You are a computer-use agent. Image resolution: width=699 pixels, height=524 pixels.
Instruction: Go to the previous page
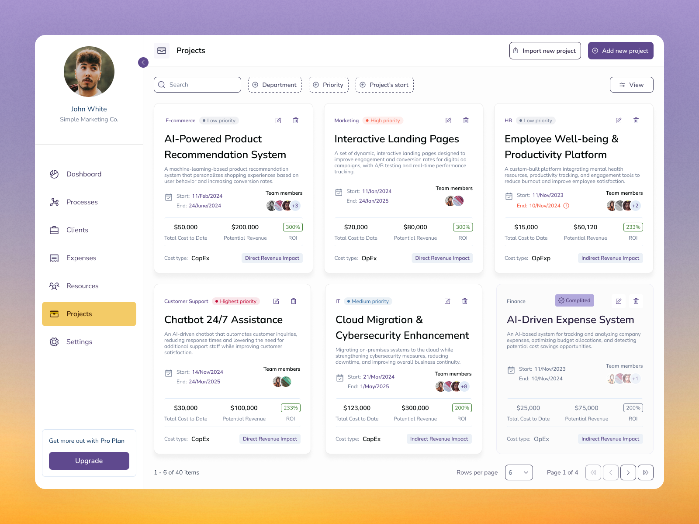[x=611, y=472]
